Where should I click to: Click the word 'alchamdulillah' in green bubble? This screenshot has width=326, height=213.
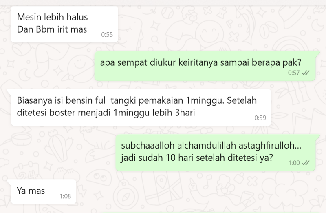(x=207, y=145)
